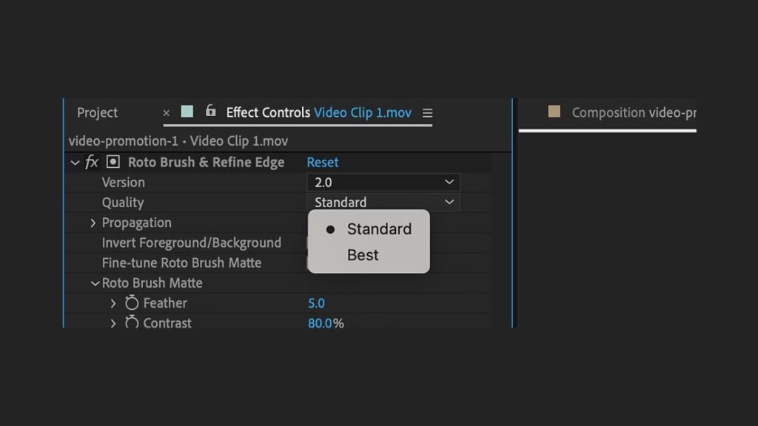Open the Quality Standard dropdown
Image resolution: width=758 pixels, height=426 pixels.
point(383,202)
